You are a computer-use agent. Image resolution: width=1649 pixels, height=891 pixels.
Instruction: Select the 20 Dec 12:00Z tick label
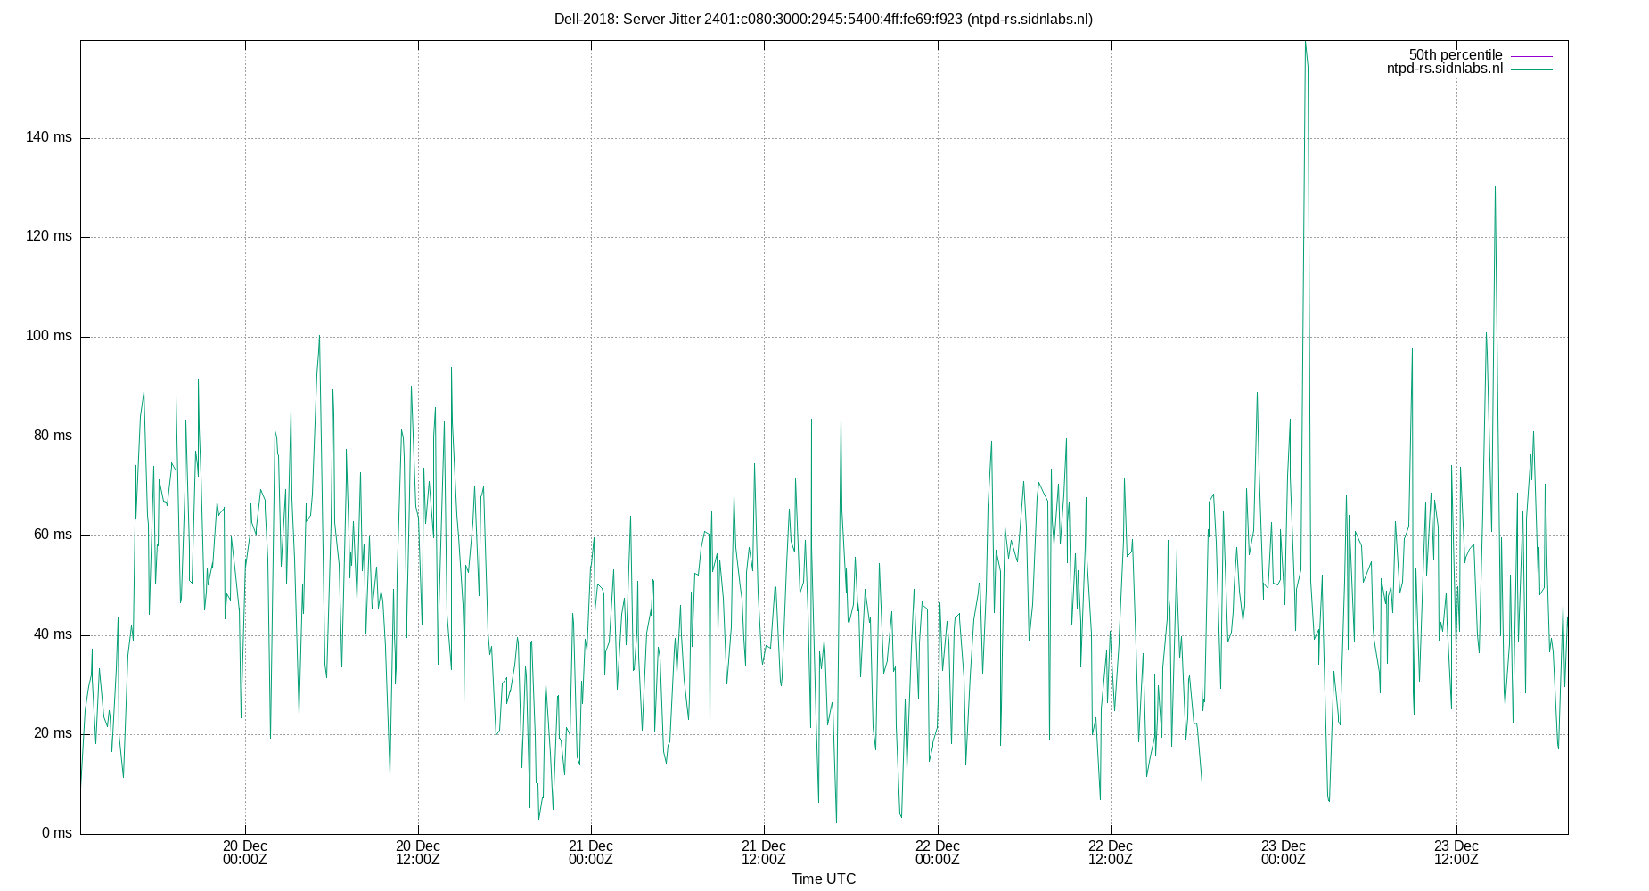pyautogui.click(x=417, y=853)
